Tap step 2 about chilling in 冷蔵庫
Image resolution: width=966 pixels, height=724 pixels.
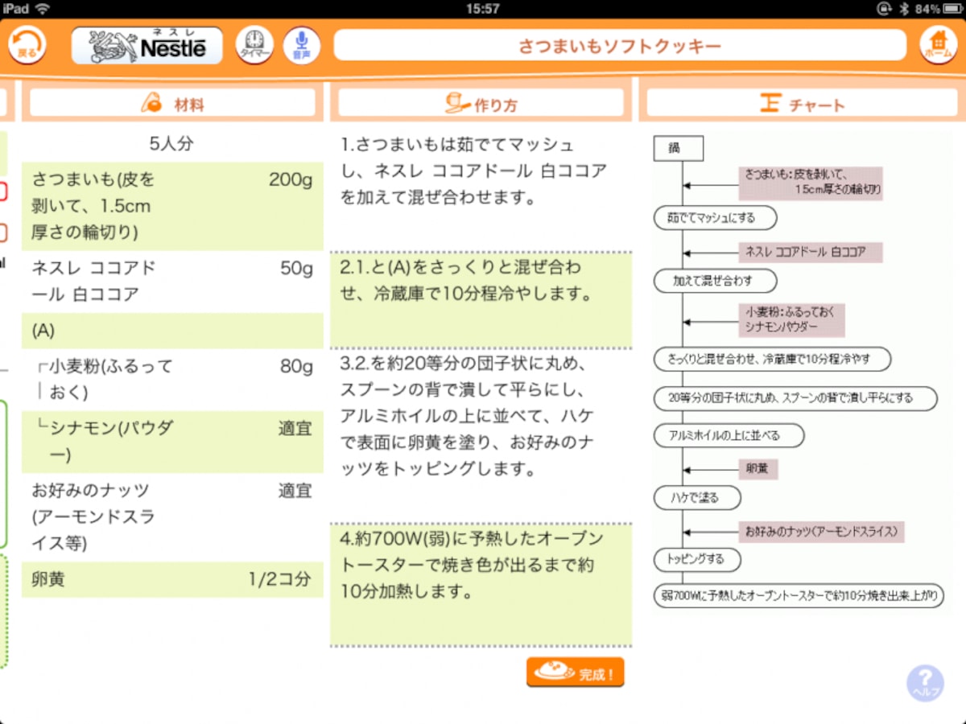click(481, 299)
